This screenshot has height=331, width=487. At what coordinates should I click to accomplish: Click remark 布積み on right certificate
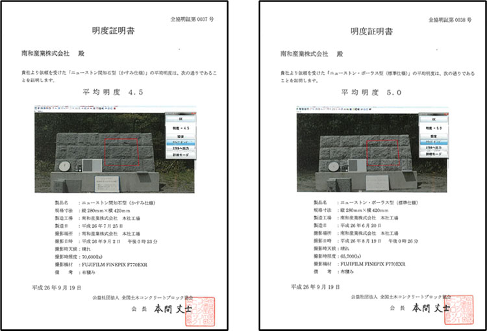(347, 272)
